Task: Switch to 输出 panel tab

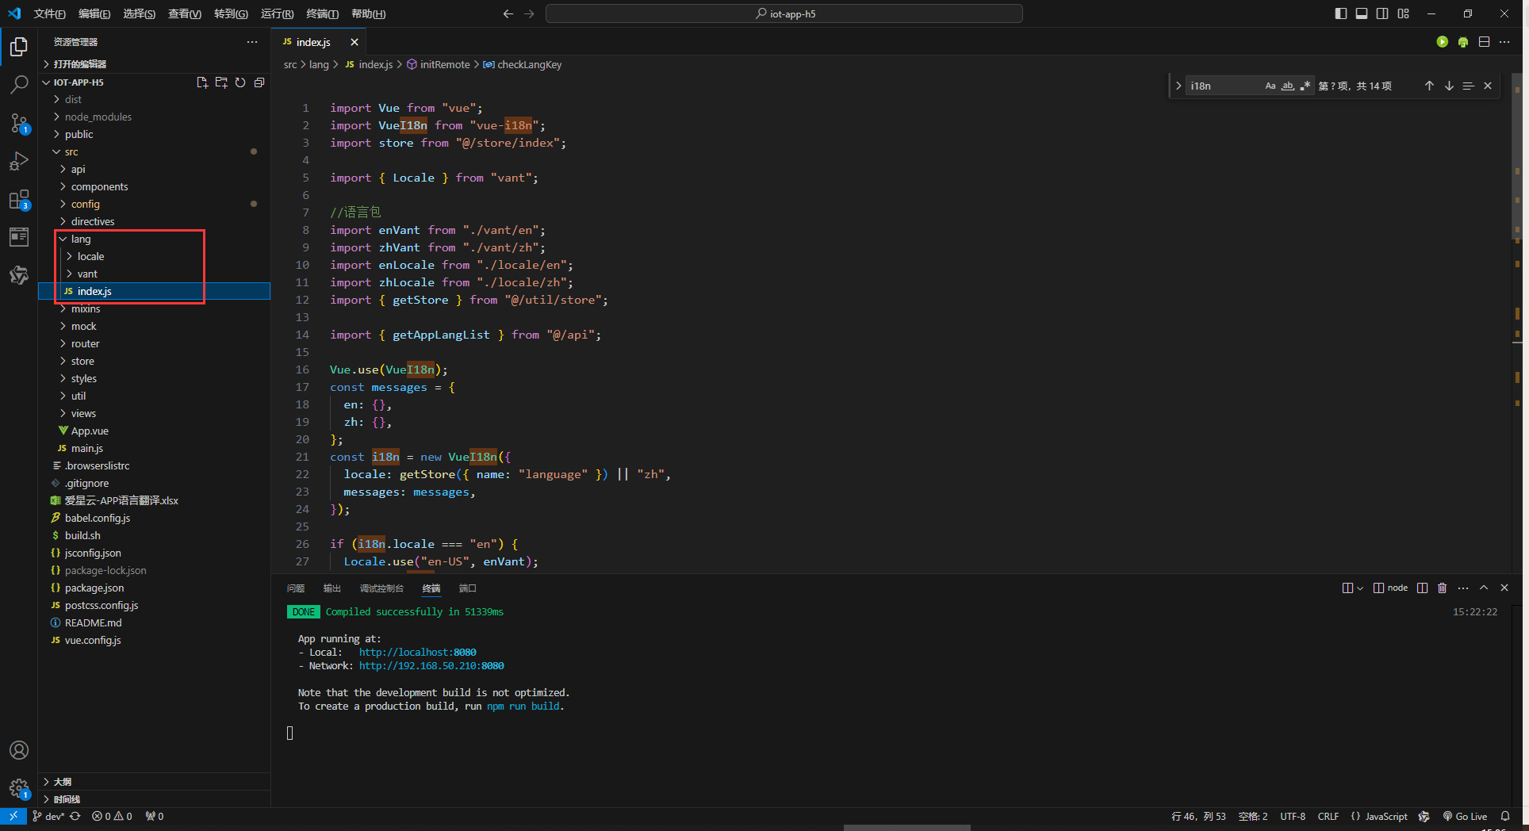Action: (x=332, y=588)
